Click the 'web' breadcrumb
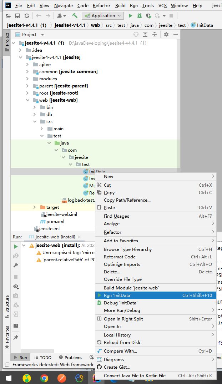The height and width of the screenshot is (384, 222). click(95, 25)
